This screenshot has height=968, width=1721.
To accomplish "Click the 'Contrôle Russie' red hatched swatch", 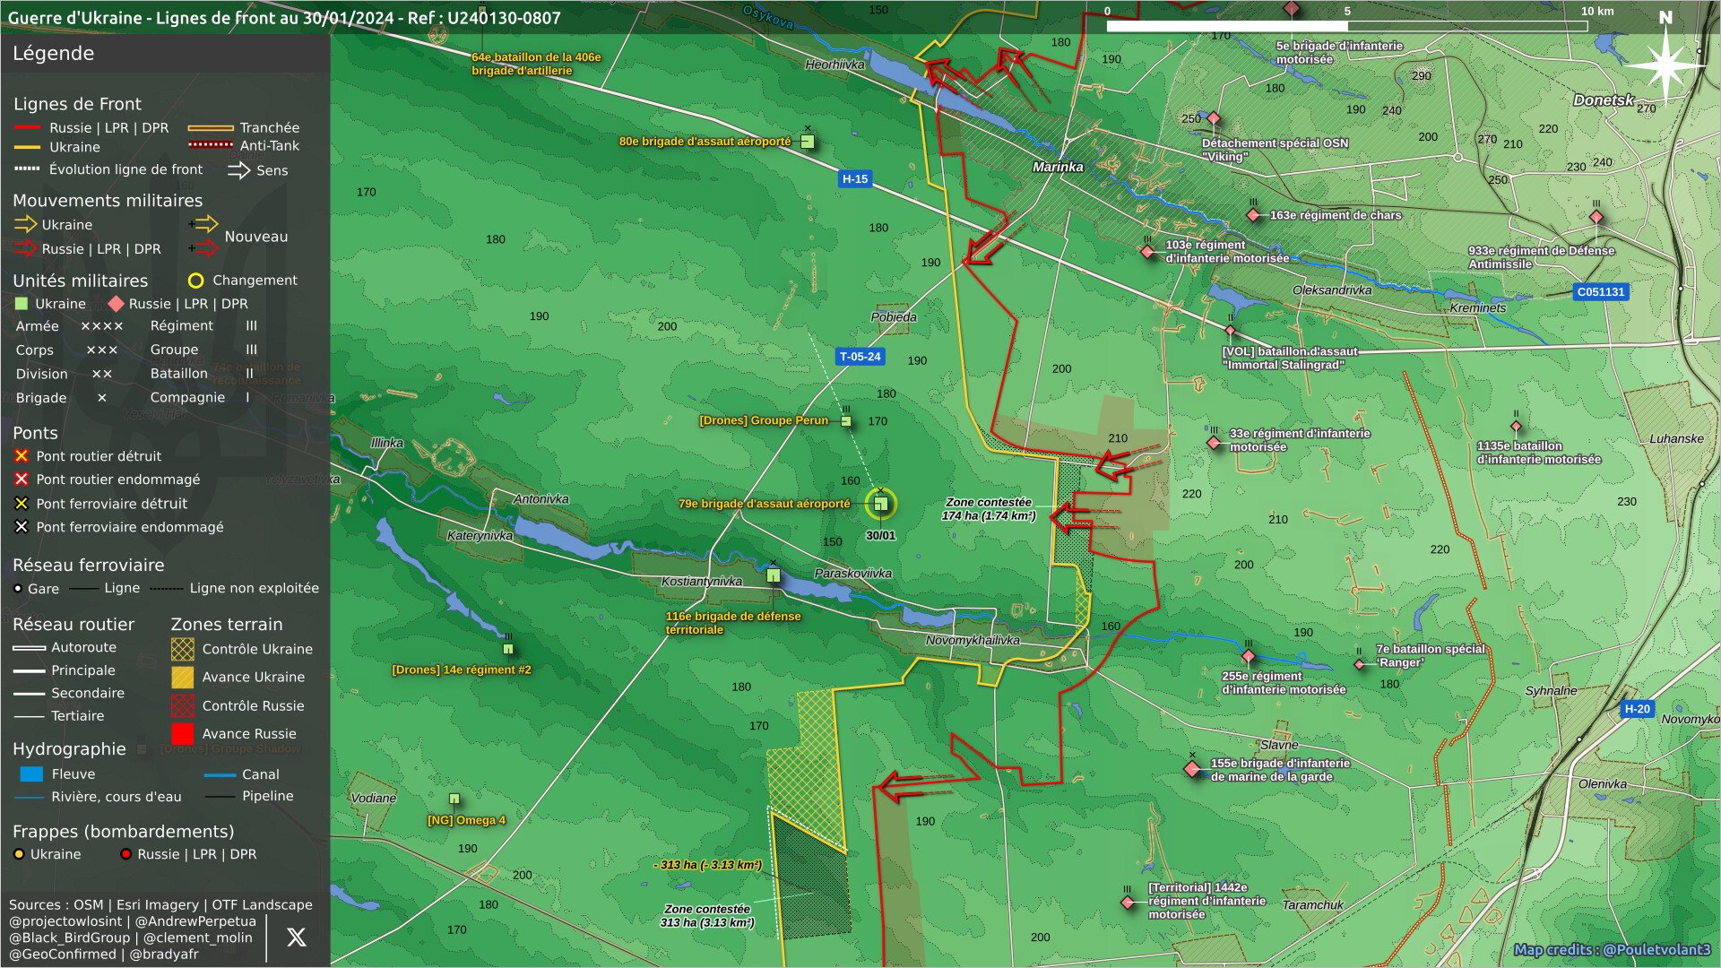I will [x=183, y=705].
